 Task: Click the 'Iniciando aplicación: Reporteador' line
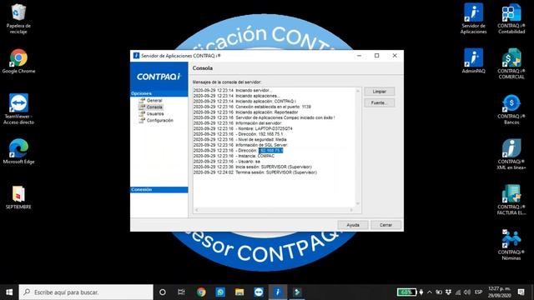click(x=245, y=112)
